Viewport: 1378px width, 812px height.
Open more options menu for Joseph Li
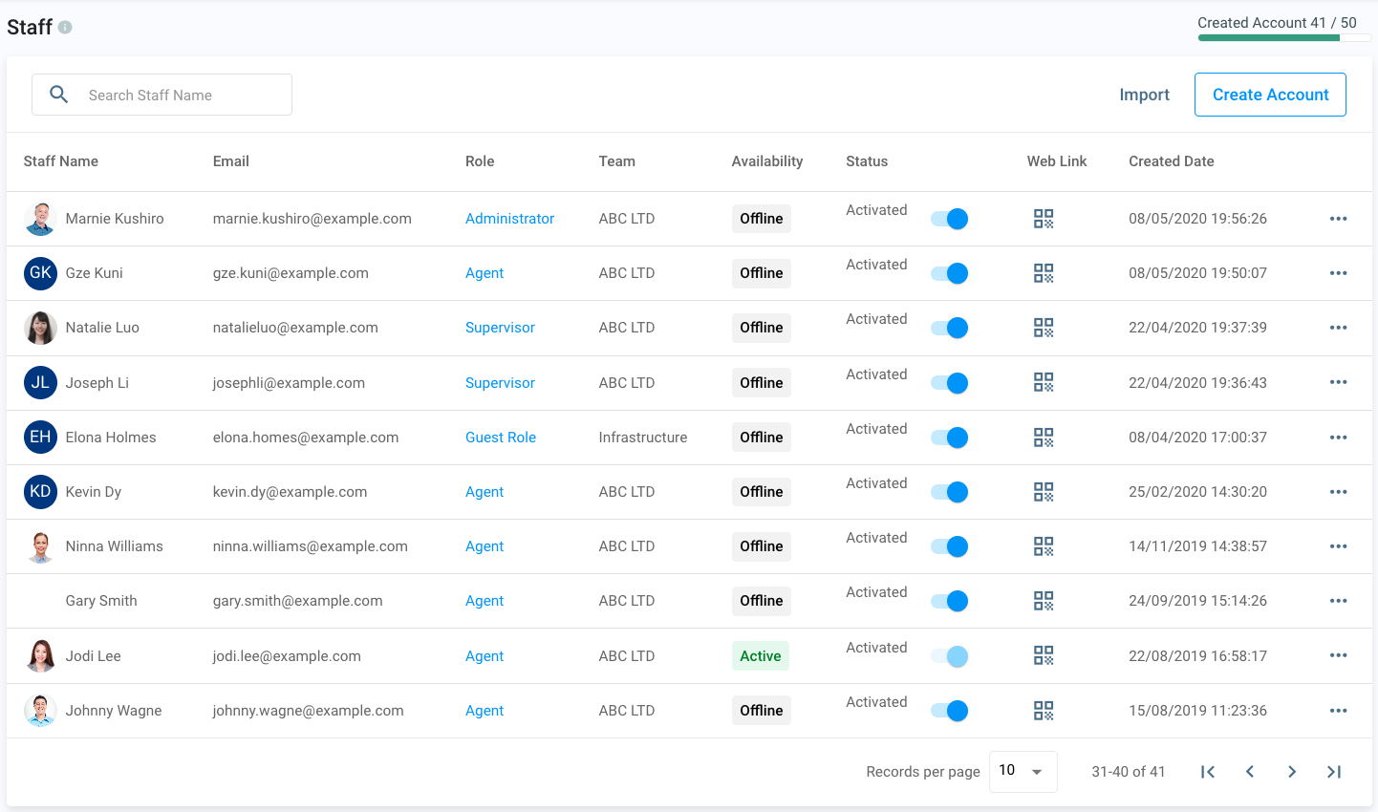coord(1338,382)
